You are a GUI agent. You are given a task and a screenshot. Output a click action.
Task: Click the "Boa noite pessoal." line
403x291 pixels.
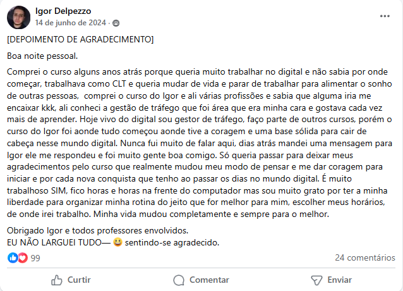tap(42, 55)
